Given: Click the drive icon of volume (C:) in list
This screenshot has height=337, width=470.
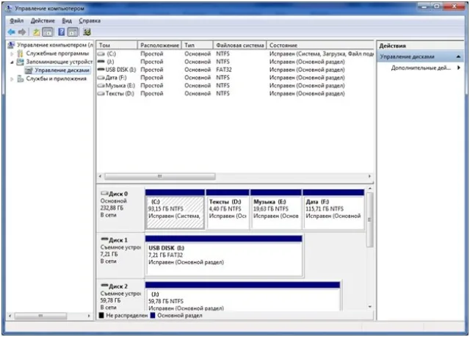Looking at the screenshot, I should [x=101, y=54].
